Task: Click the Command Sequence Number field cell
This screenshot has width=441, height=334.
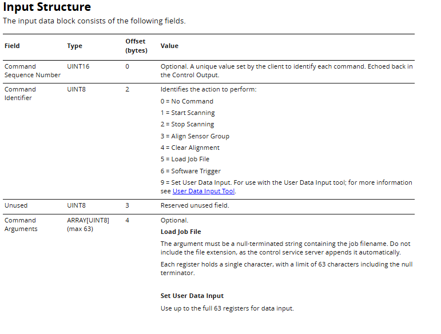Action: tap(33, 71)
